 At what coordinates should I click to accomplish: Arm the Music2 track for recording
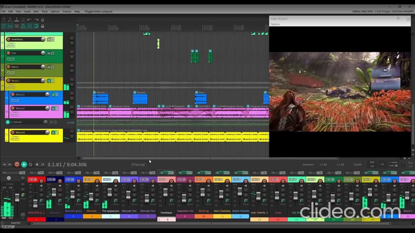pyautogui.click(x=13, y=108)
